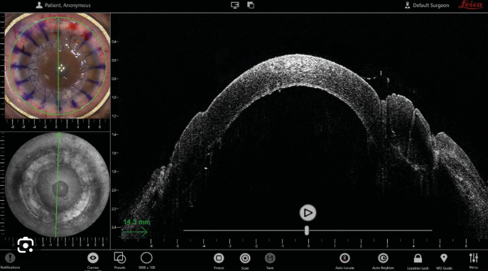Image resolution: width=488 pixels, height=271 pixels.
Task: Start a Scan
Action: pos(245,258)
